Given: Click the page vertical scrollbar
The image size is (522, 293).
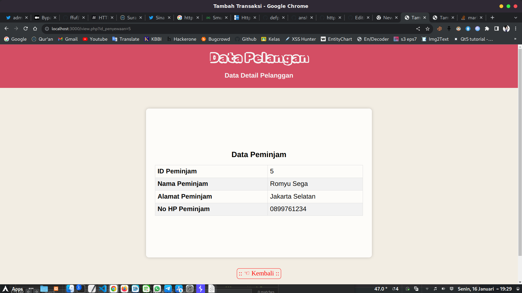Looking at the screenshot, I should 520,152.
